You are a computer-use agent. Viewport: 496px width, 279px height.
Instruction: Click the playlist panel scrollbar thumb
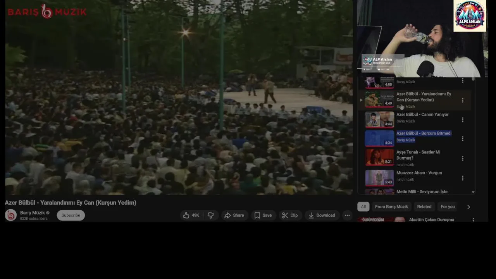click(x=473, y=79)
